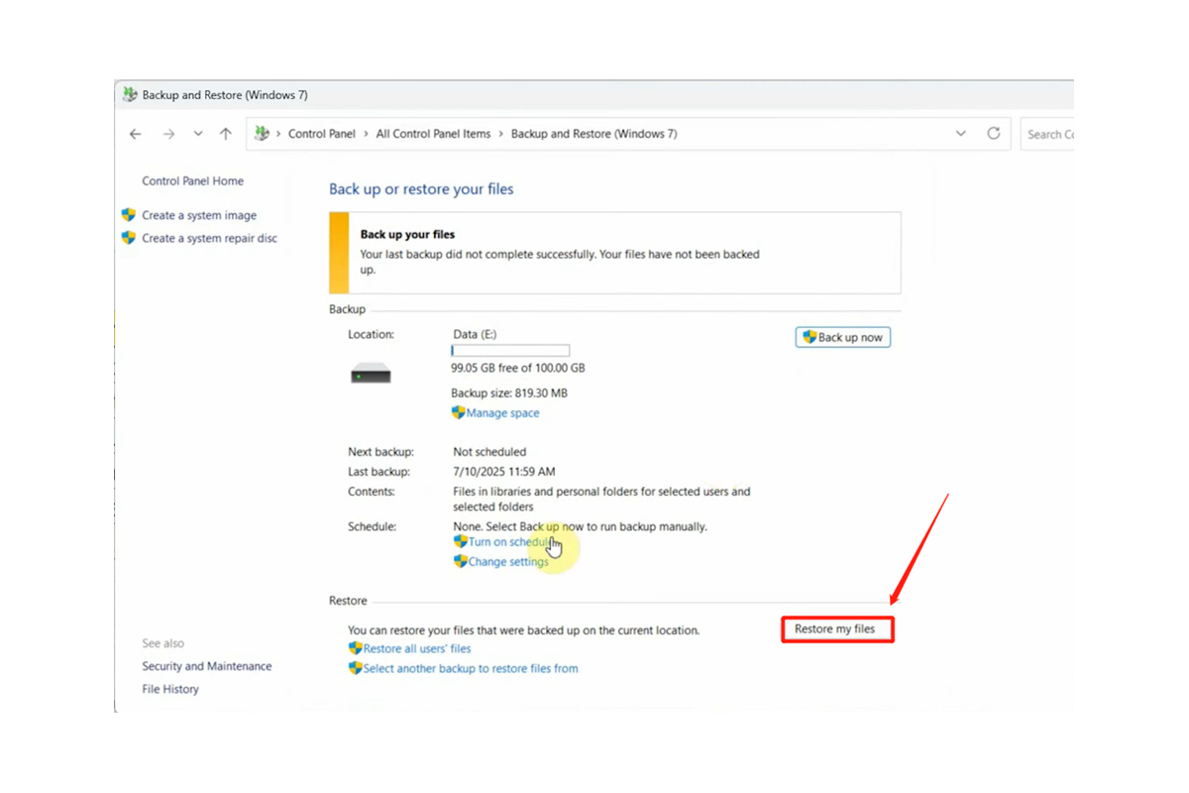Select All Control Panel Items breadcrumb

click(x=433, y=134)
